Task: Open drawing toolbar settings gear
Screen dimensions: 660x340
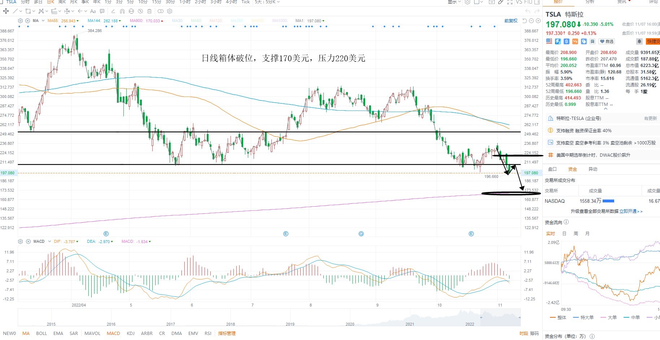Action: click(x=170, y=11)
